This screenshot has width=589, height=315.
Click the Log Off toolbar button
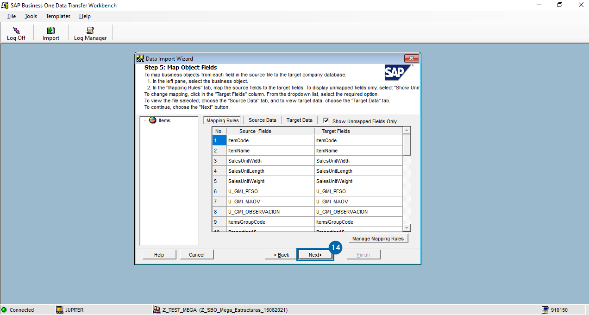point(16,33)
